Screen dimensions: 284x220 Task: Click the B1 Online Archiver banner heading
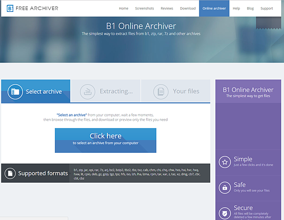141,26
